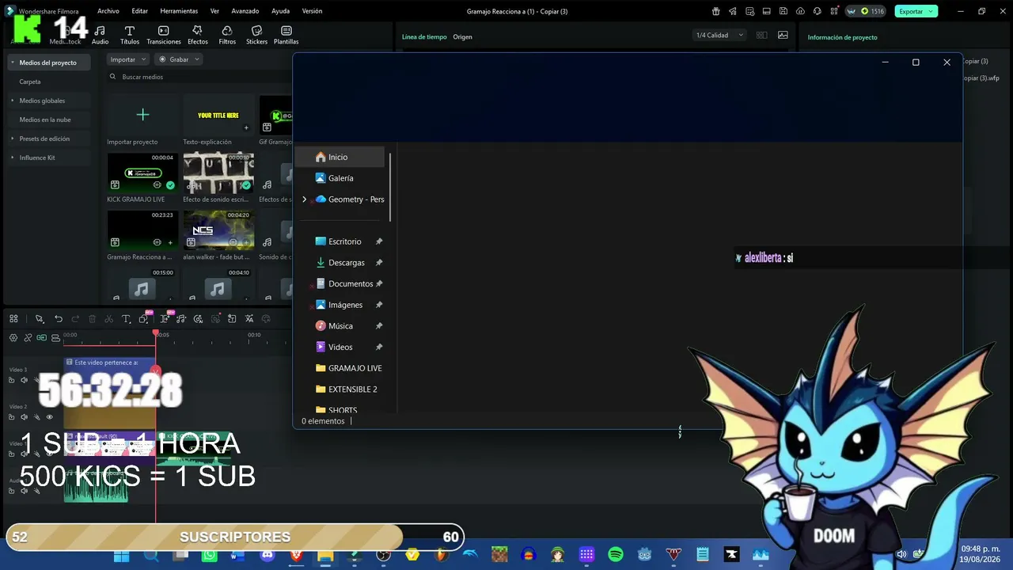Expand Medios globales in sidebar

coord(12,101)
